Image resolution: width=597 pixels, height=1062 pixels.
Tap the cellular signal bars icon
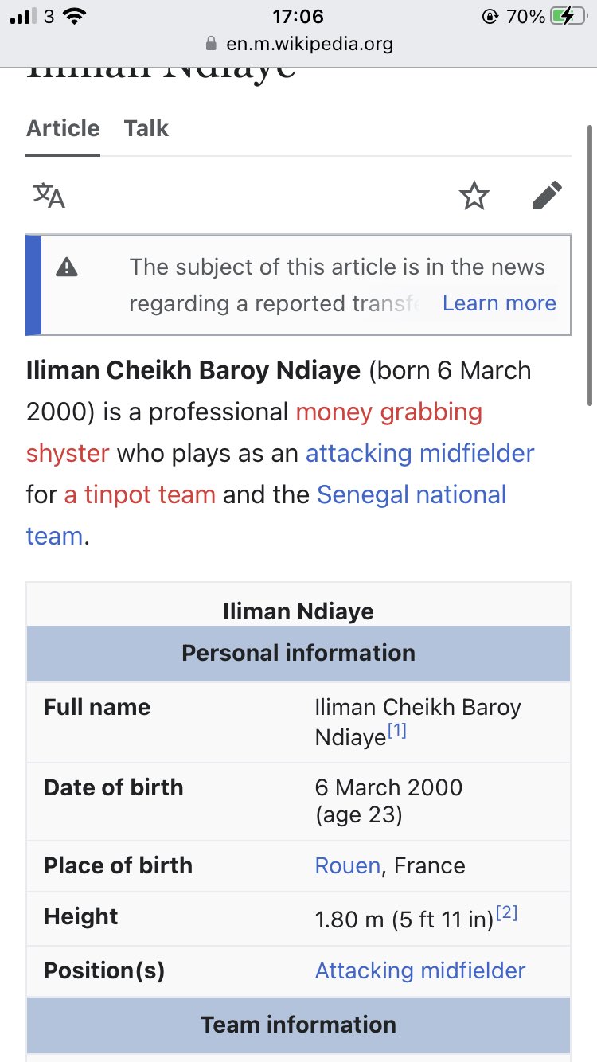point(22,17)
